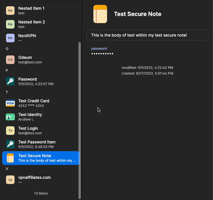Click the modified date timestamp
Image resolution: width=213 pixels, height=200 pixels.
pos(147,68)
